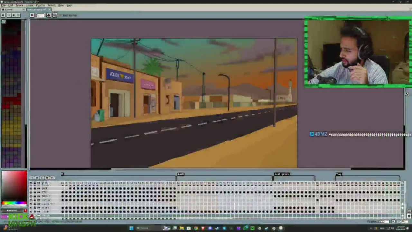Open the View menu
This screenshot has width=412, height=232.
click(61, 5)
